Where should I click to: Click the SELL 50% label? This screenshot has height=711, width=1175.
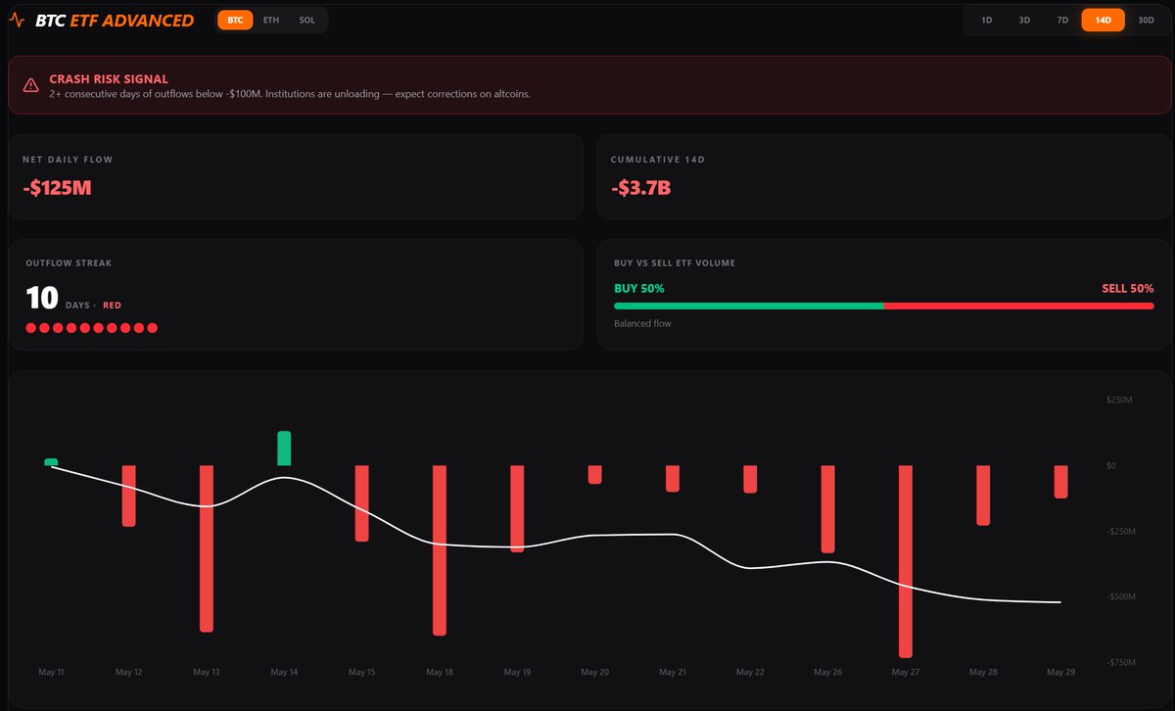[1127, 288]
